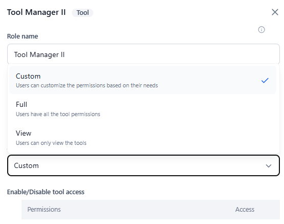Click 'Tool Manager II' text inside the input
This screenshot has width=284, height=224.
39,54
